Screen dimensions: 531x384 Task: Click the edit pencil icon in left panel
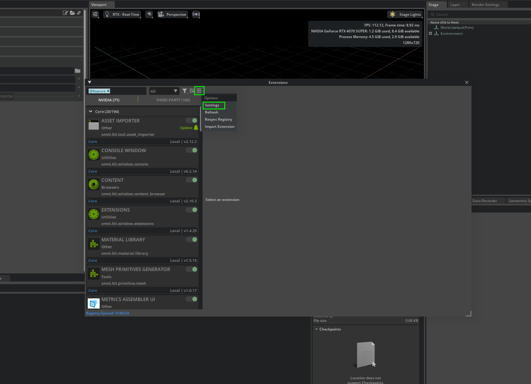[65, 13]
